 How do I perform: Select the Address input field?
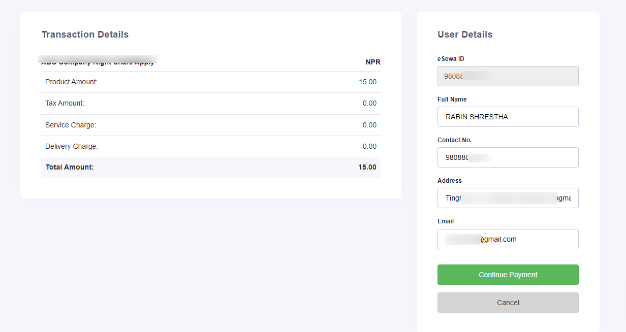pyautogui.click(x=508, y=198)
